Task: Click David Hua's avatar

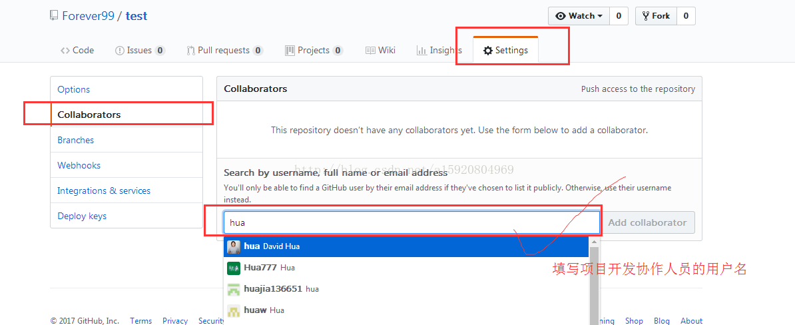Action: [233, 247]
